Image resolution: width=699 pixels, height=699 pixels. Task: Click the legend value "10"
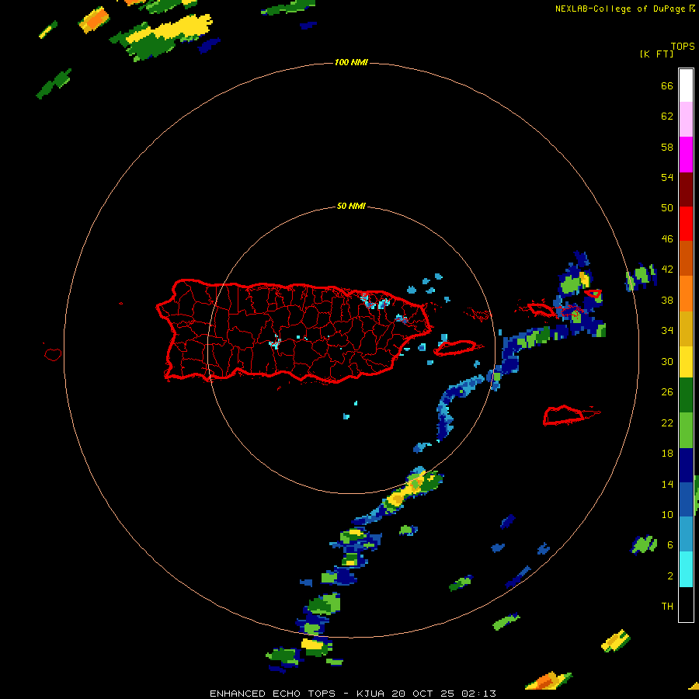[667, 514]
